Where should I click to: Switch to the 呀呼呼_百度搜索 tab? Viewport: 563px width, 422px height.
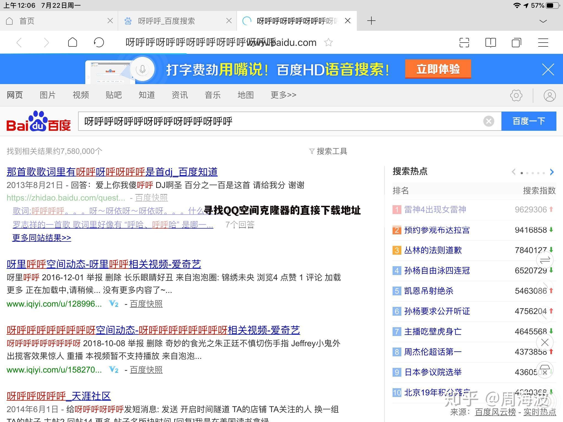click(177, 21)
